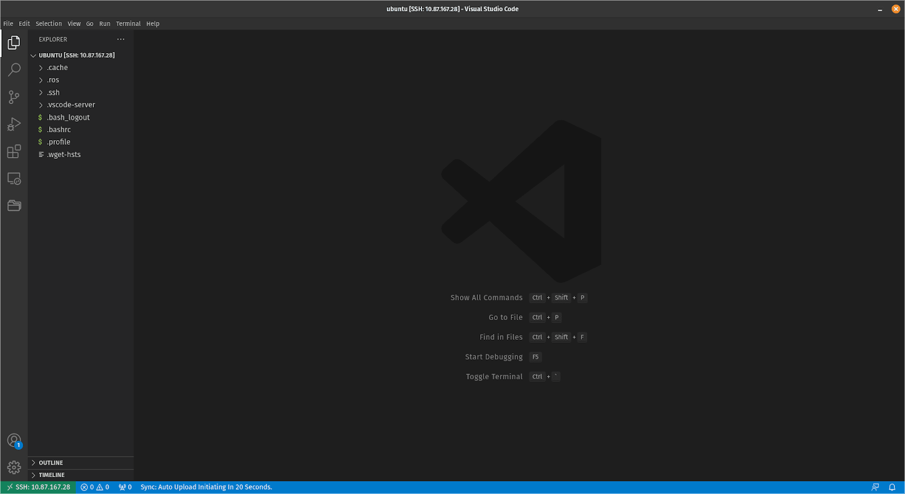Open the View menu
The height and width of the screenshot is (494, 905).
point(74,24)
